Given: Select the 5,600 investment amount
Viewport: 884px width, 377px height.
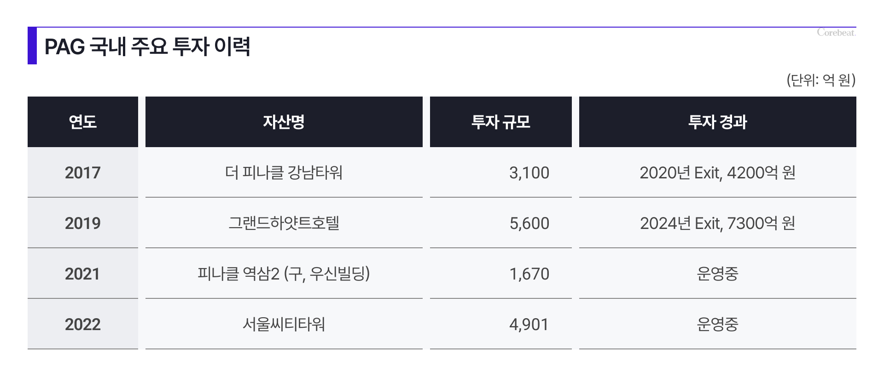Looking at the screenshot, I should pos(529,223).
